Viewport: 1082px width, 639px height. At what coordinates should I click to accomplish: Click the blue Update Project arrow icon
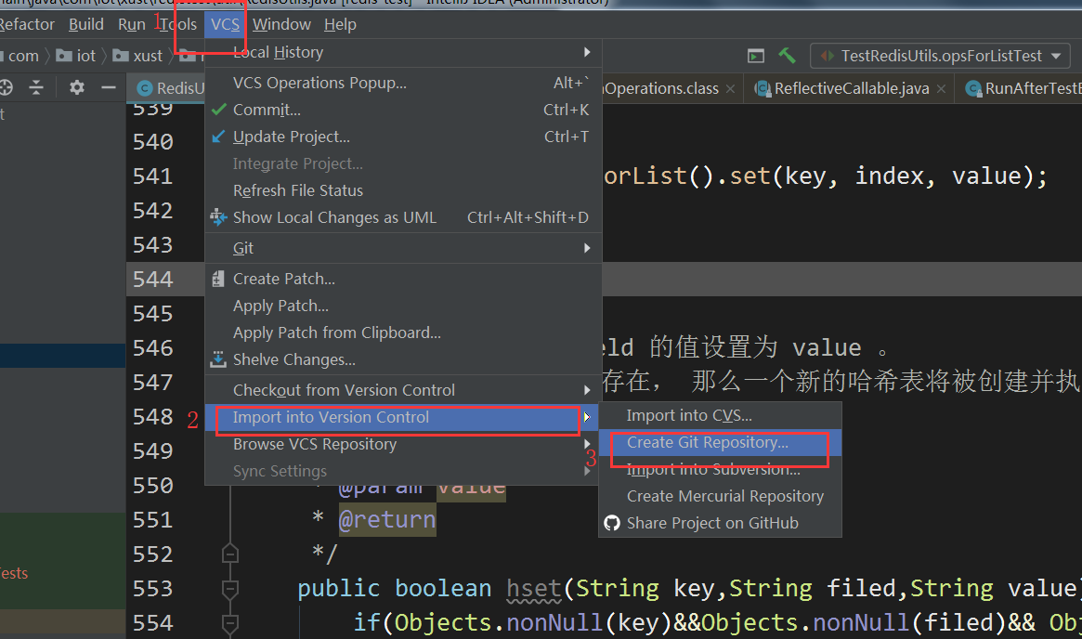(x=218, y=137)
